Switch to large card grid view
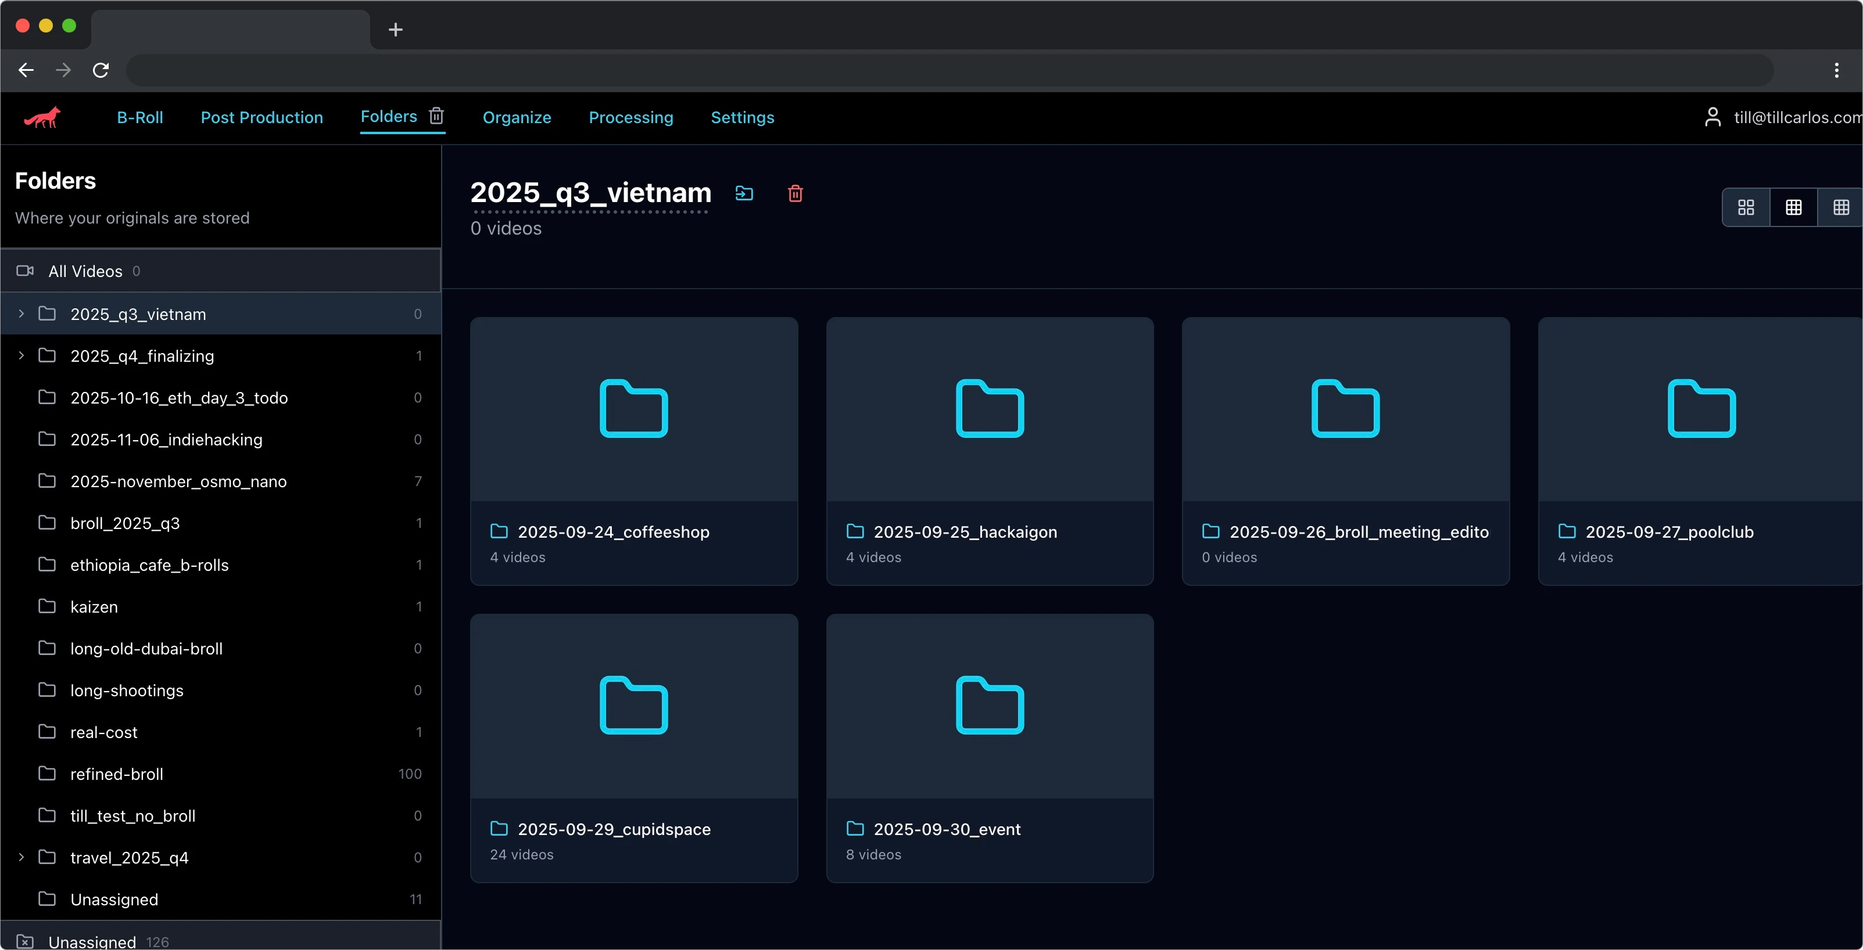This screenshot has height=950, width=1863. [1746, 207]
